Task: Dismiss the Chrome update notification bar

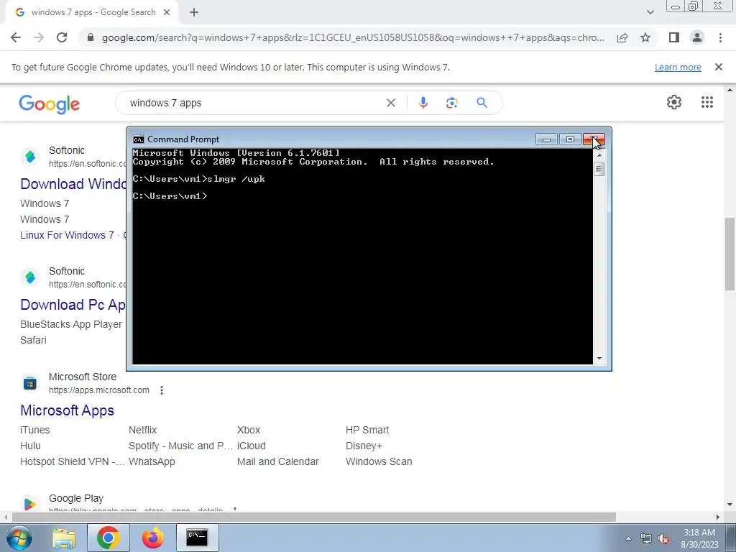Action: 719,67
